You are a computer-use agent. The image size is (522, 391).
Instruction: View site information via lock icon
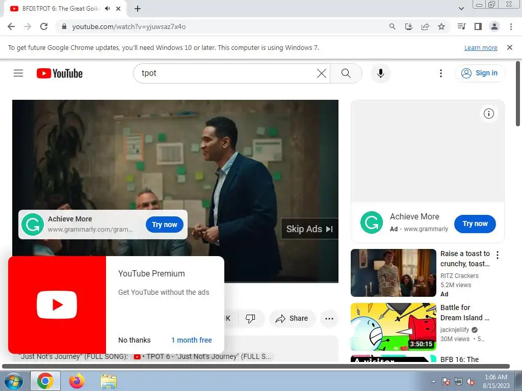64,26
